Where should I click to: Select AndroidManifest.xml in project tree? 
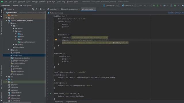click(26, 42)
